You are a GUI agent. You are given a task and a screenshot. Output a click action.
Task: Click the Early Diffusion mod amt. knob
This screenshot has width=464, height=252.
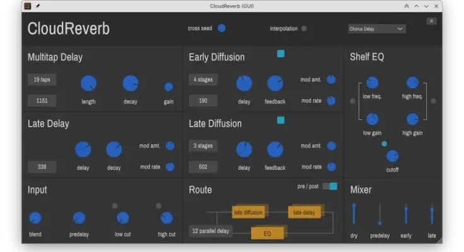tap(331, 79)
